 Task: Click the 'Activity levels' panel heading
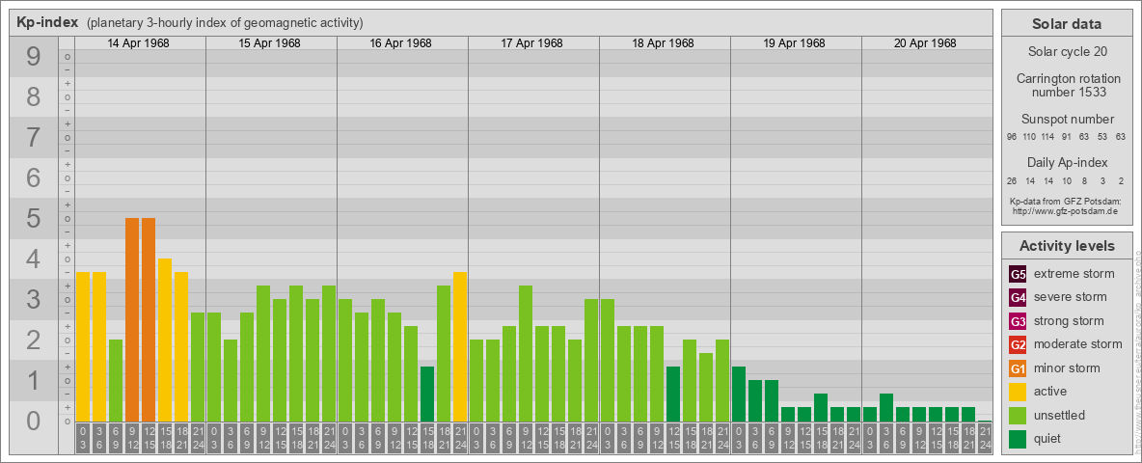[1067, 246]
